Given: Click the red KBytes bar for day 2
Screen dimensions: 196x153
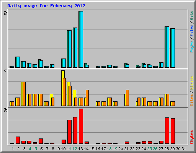Looking at the screenshot, I should [18, 140].
